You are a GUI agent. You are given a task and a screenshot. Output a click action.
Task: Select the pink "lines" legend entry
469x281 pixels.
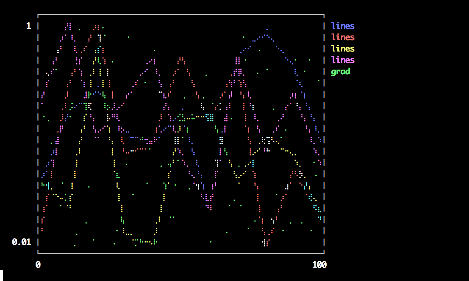pyautogui.click(x=342, y=60)
